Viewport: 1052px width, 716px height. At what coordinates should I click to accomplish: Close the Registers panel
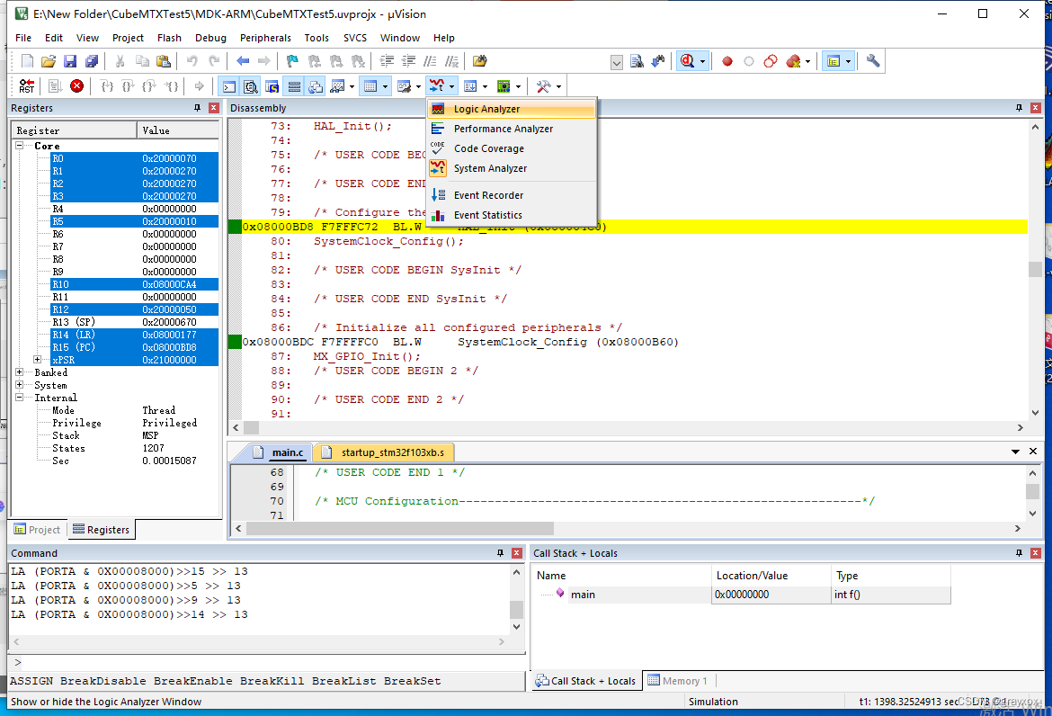click(x=213, y=108)
